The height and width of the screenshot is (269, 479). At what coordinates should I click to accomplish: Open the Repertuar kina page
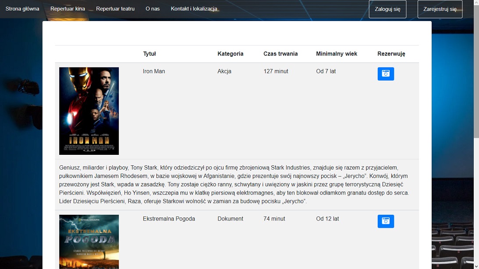pyautogui.click(x=67, y=9)
